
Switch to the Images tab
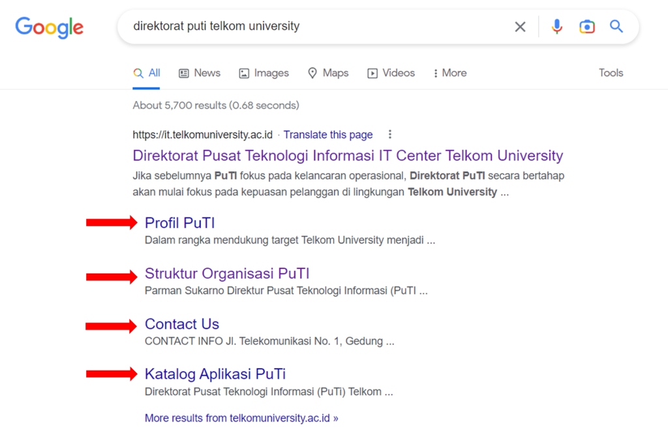pyautogui.click(x=264, y=73)
